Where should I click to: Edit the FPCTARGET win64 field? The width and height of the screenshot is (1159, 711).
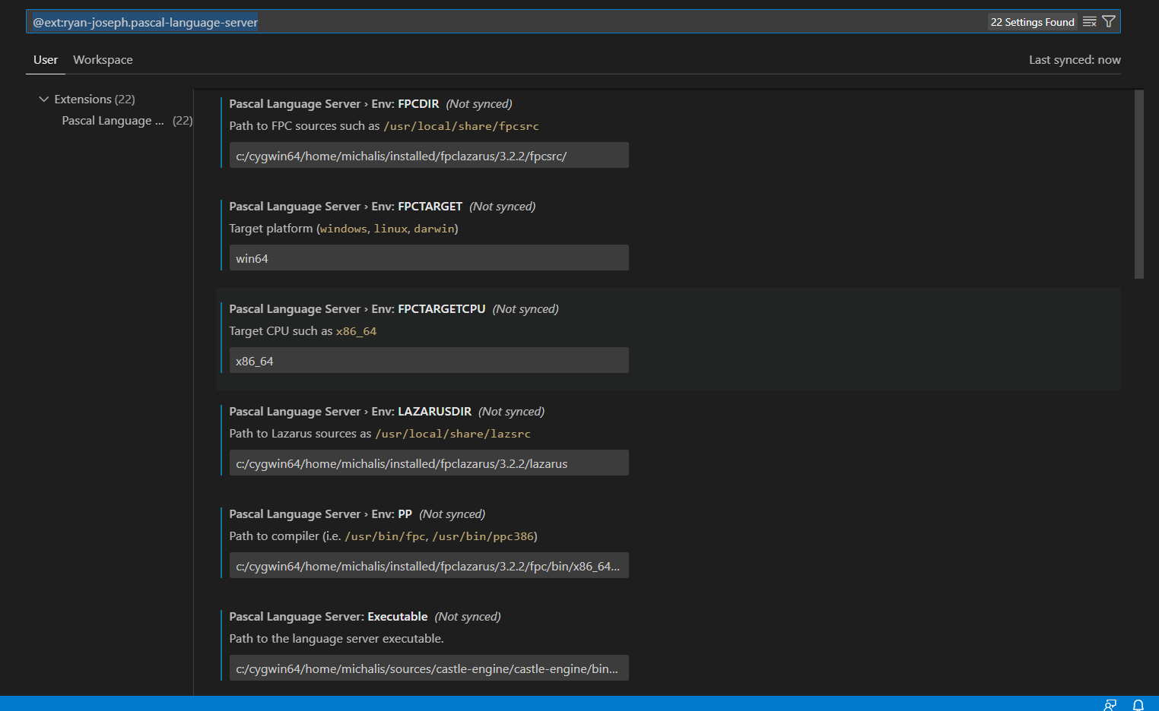[x=429, y=258]
